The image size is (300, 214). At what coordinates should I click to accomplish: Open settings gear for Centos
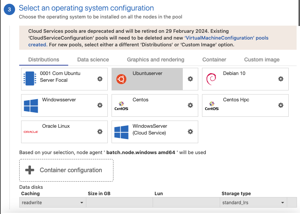click(x=190, y=105)
